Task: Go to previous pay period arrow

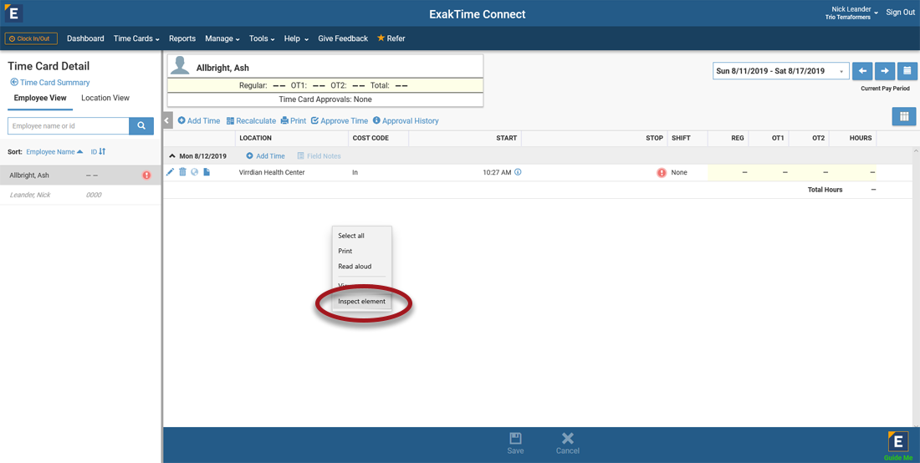Action: (x=862, y=71)
